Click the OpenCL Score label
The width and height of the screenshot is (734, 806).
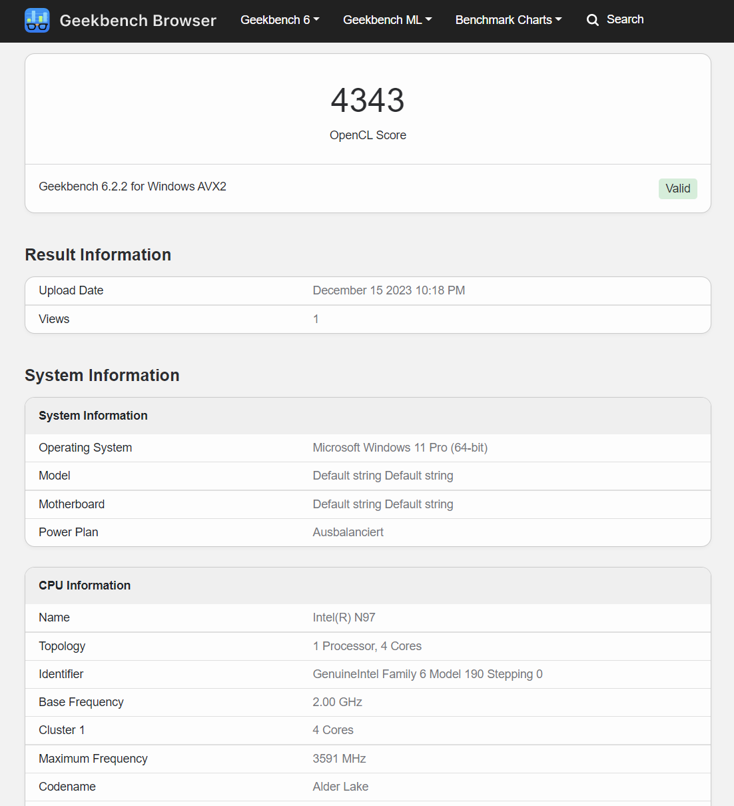(368, 135)
